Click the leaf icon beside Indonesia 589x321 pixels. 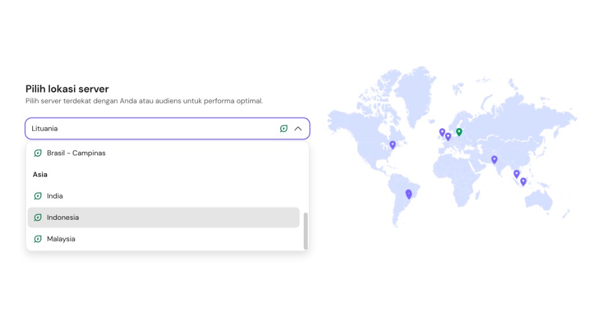click(x=37, y=217)
